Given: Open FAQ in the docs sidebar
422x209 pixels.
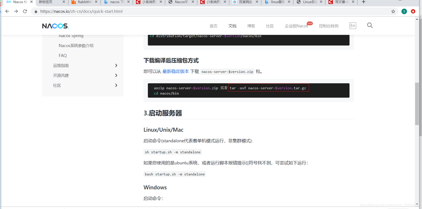Looking at the screenshot, I should (x=63, y=56).
